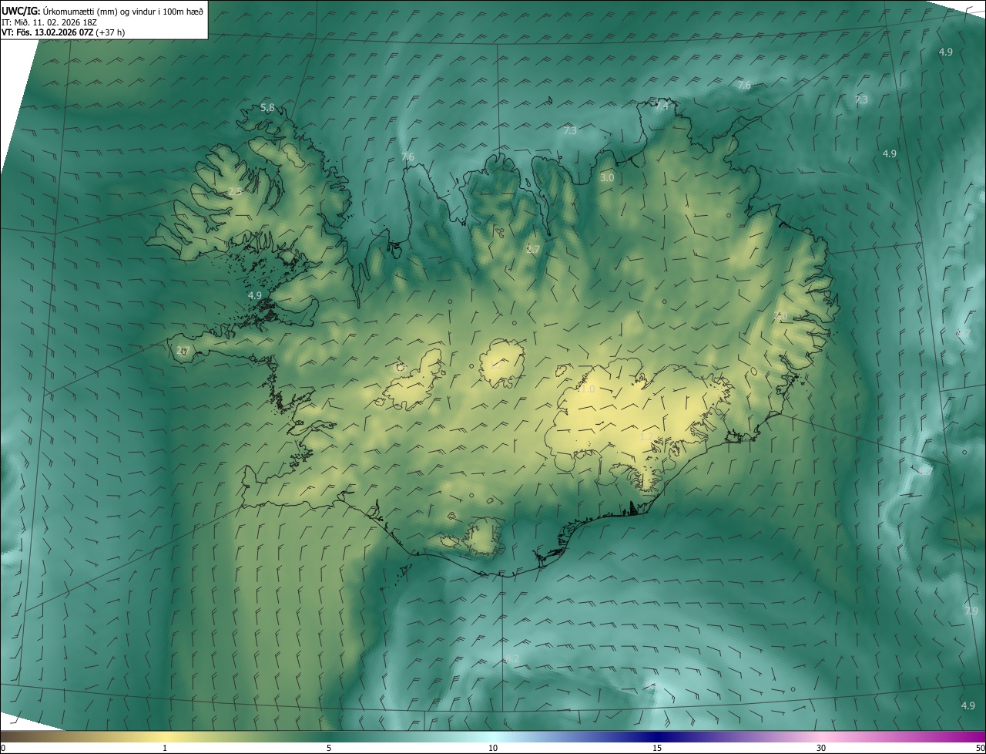Viewport: 986px width, 754px height.
Task: Click the 2.5 value over the Westfjords
Action: coord(235,191)
